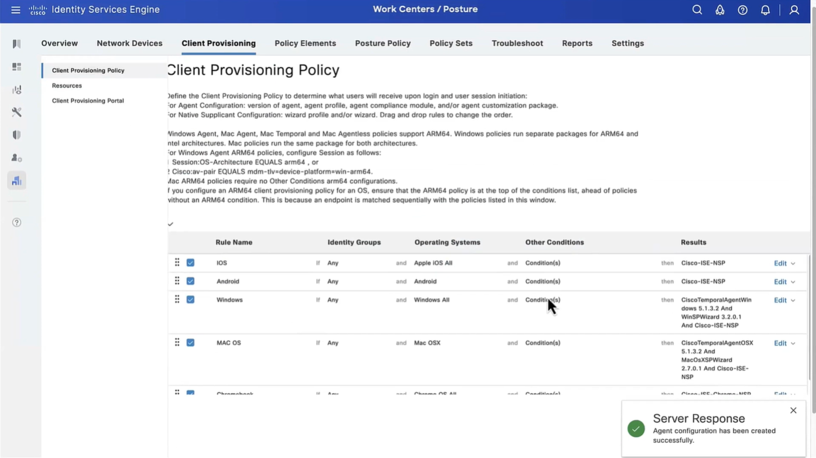The image size is (816, 458).
Task: Open the Policy Elements tab
Action: tap(305, 43)
